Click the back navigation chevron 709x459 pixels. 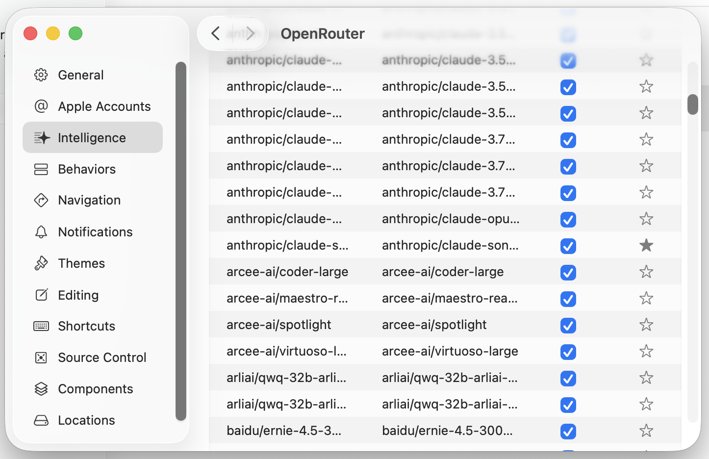coord(215,33)
